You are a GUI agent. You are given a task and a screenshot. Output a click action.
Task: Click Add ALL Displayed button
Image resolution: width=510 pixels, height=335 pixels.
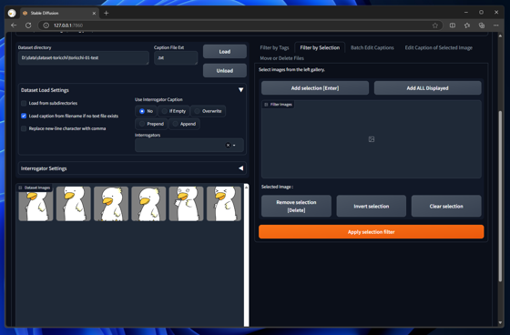pos(427,87)
